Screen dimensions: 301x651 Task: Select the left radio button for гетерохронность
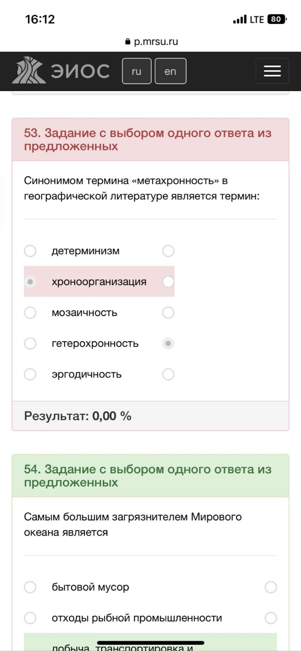tap(30, 344)
